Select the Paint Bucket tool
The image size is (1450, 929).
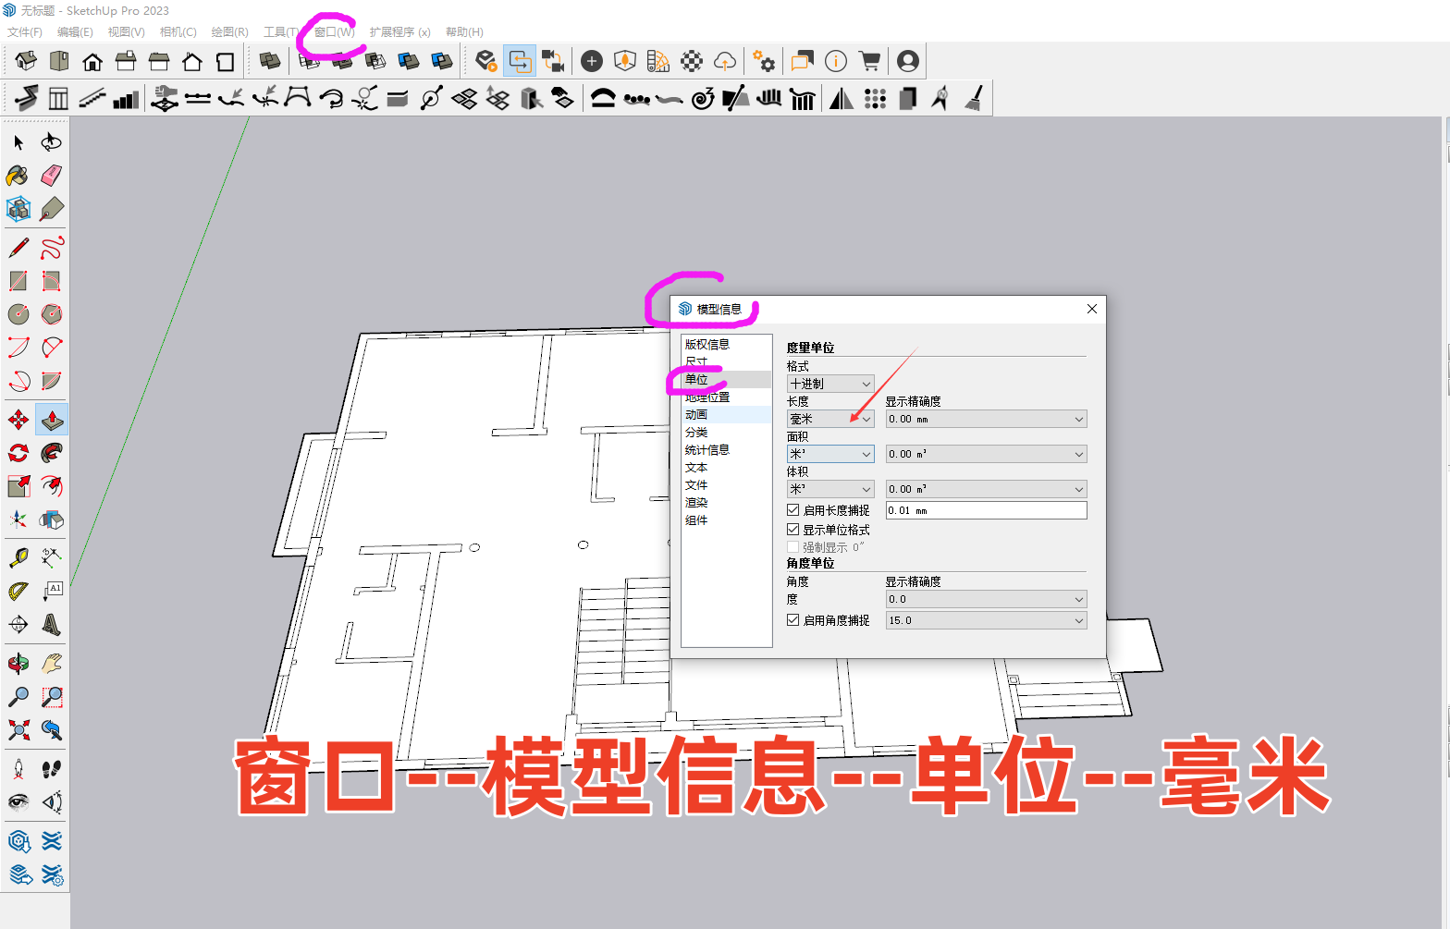click(18, 176)
